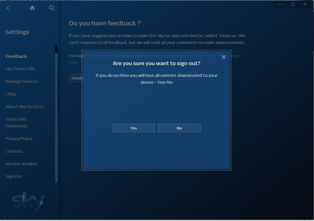
Task: Go to Home via house icon
Action: tap(32, 8)
